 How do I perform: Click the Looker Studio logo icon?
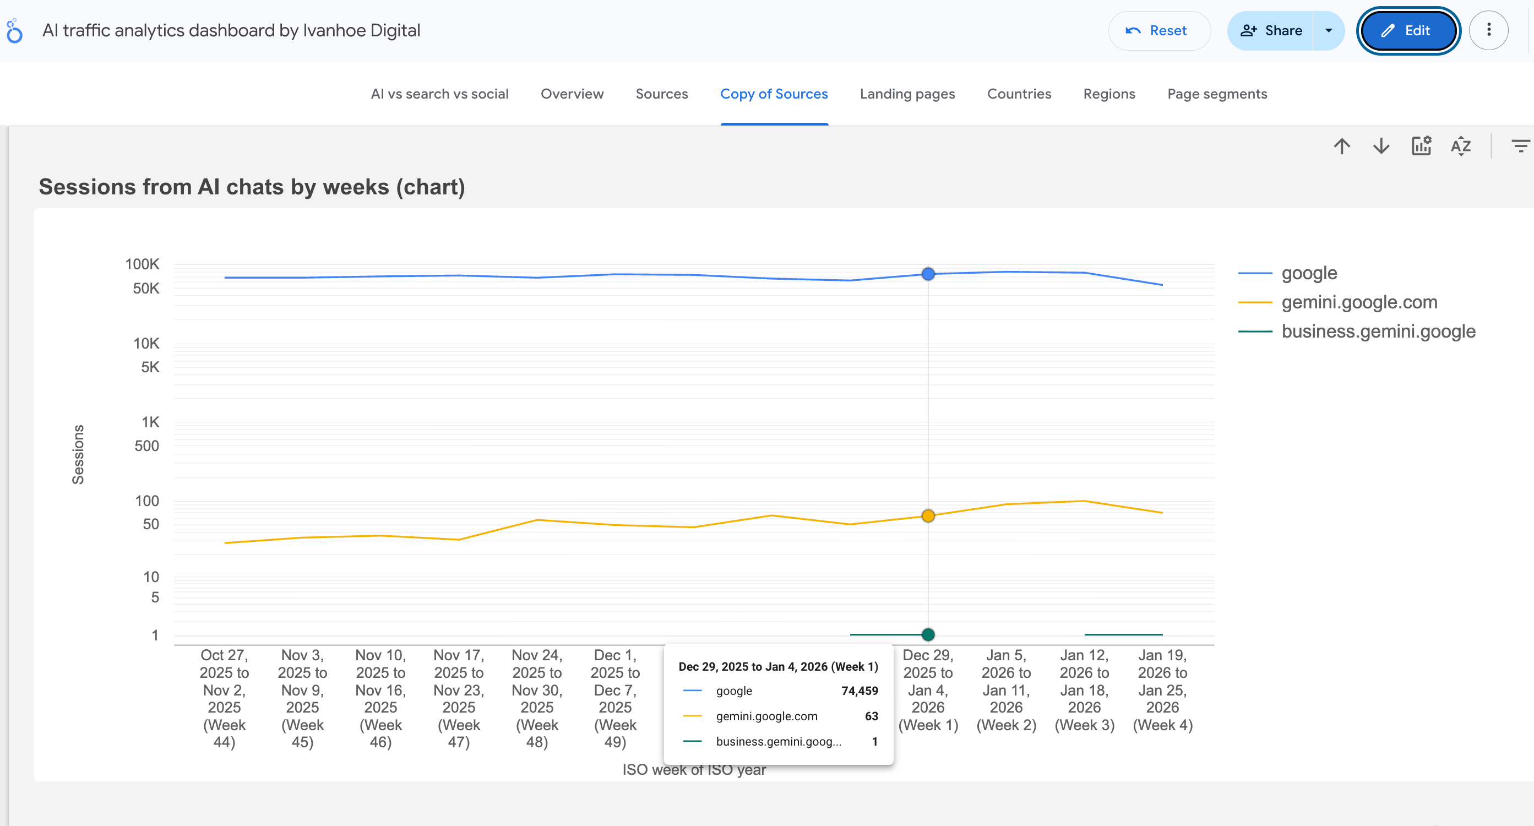pos(14,31)
